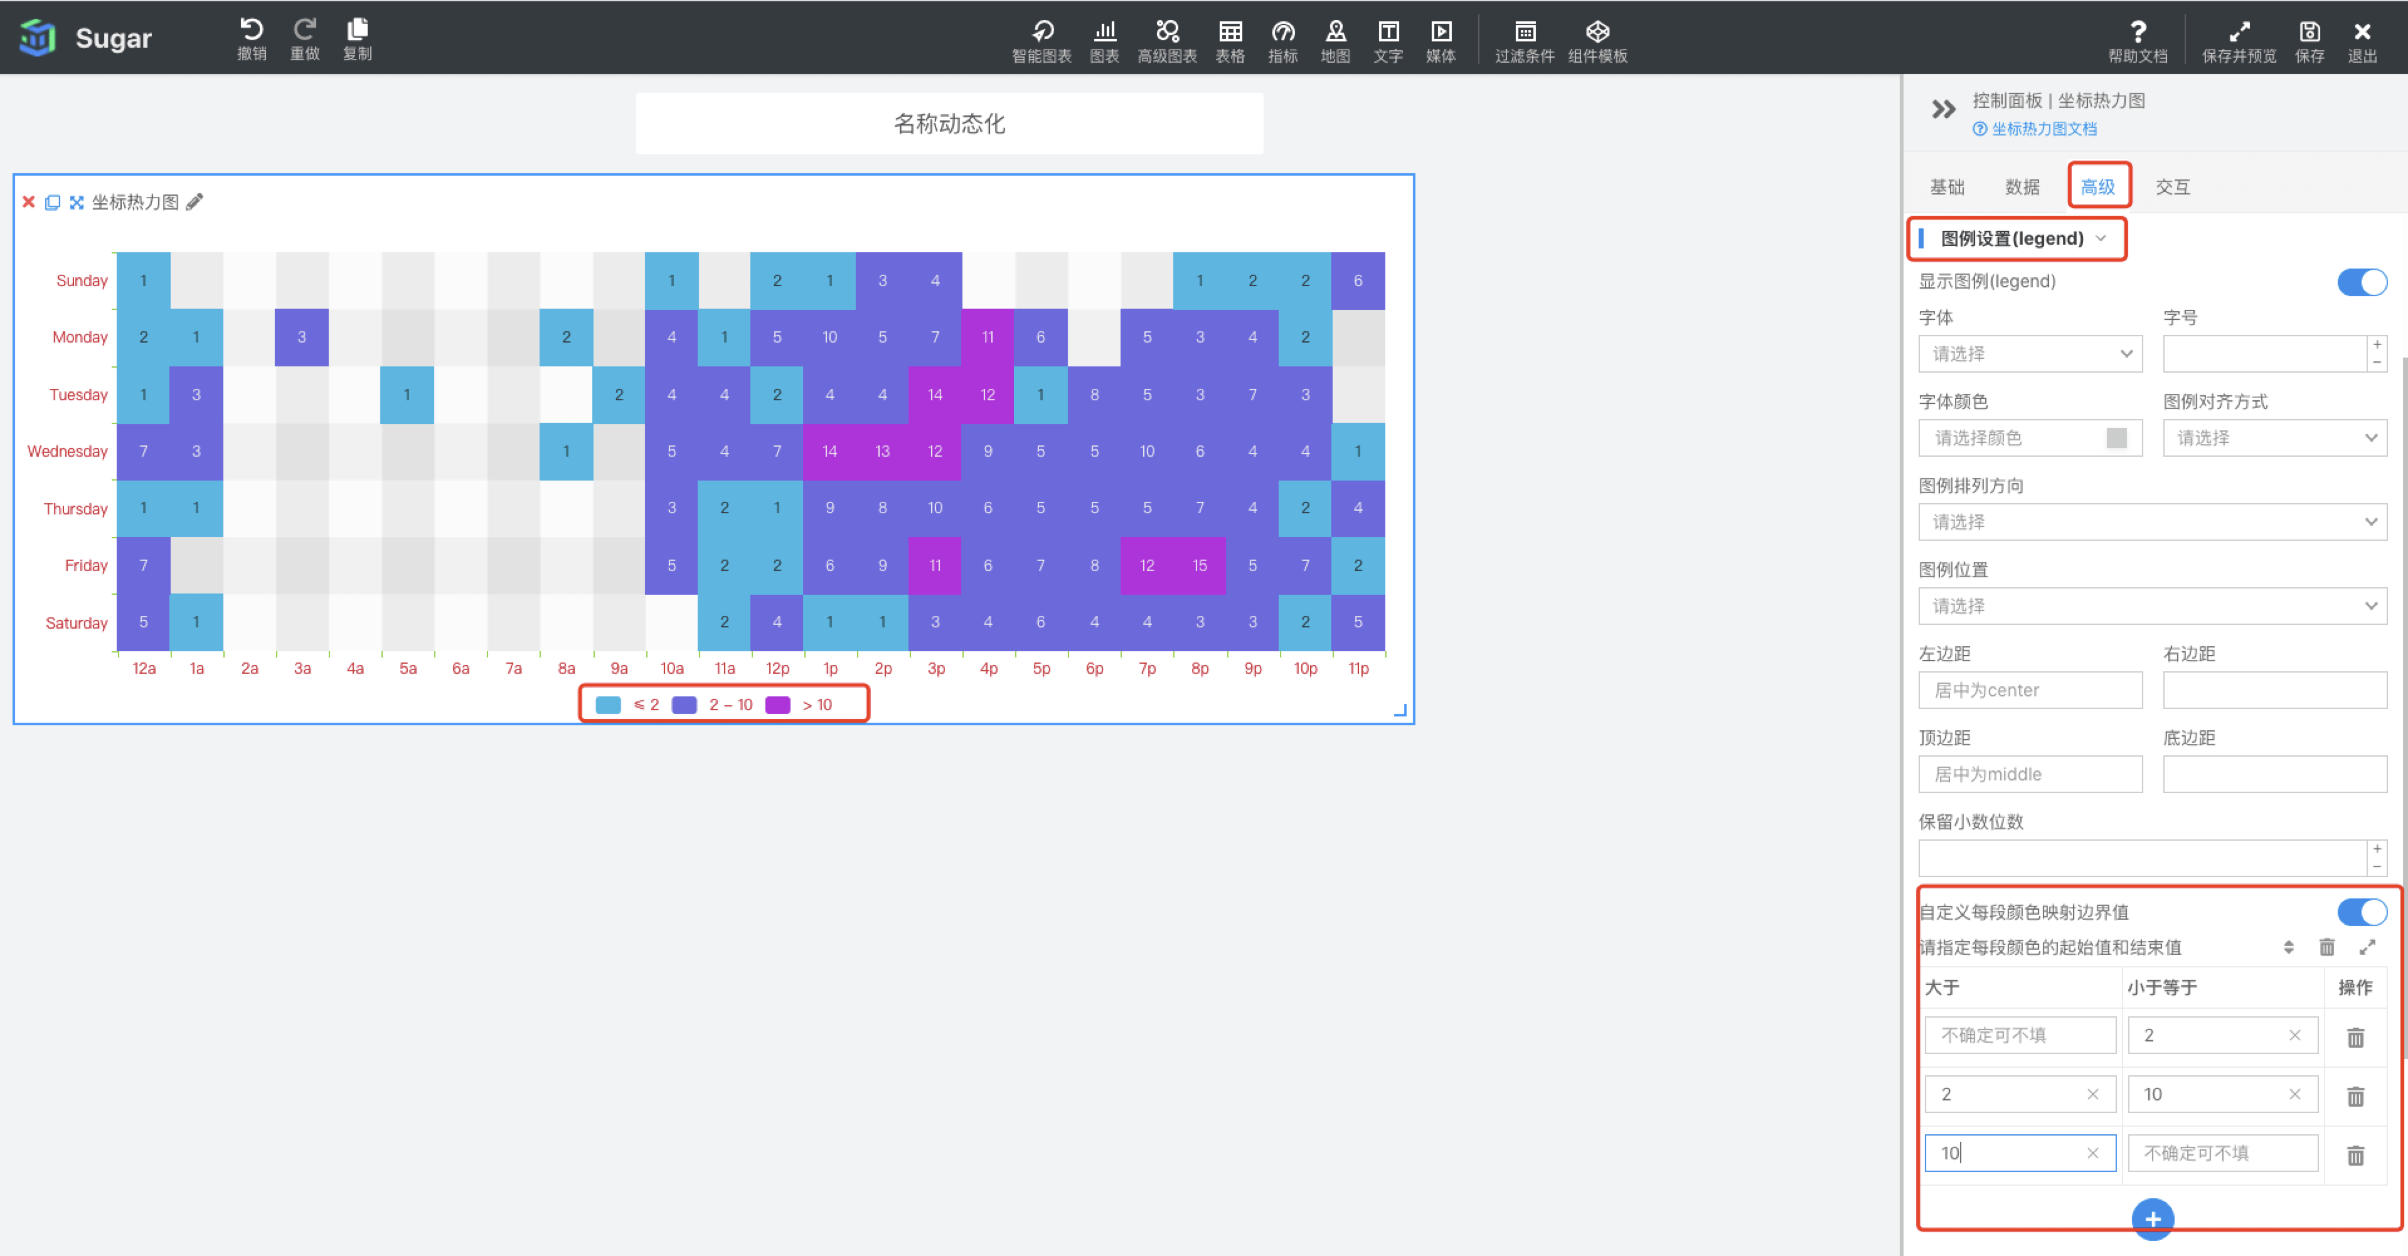Toggle custom color mapping boundary switch
The height and width of the screenshot is (1256, 2408).
[2362, 912]
